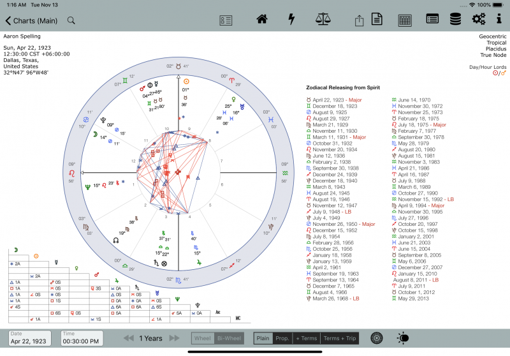Tap the info icon
The image size is (510, 356).
499,19
